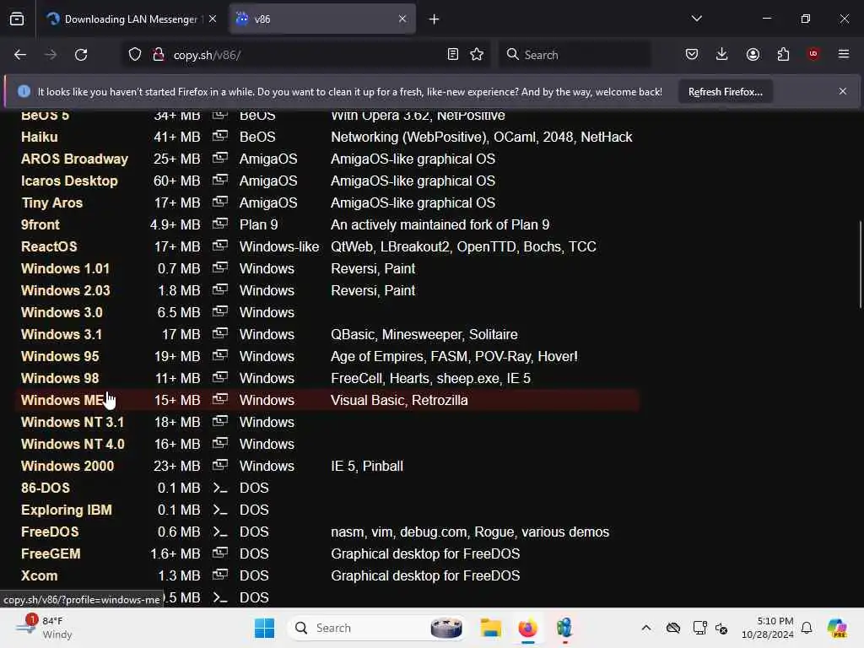The width and height of the screenshot is (864, 648).
Task: Open Icaros Desktop link
Action: coord(69,181)
